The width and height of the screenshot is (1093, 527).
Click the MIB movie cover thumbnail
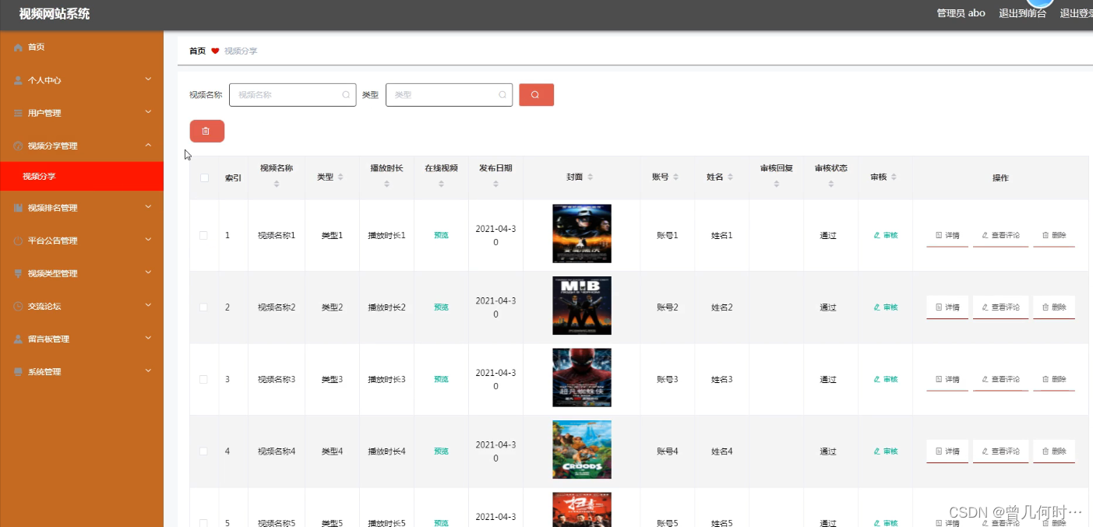(x=581, y=305)
